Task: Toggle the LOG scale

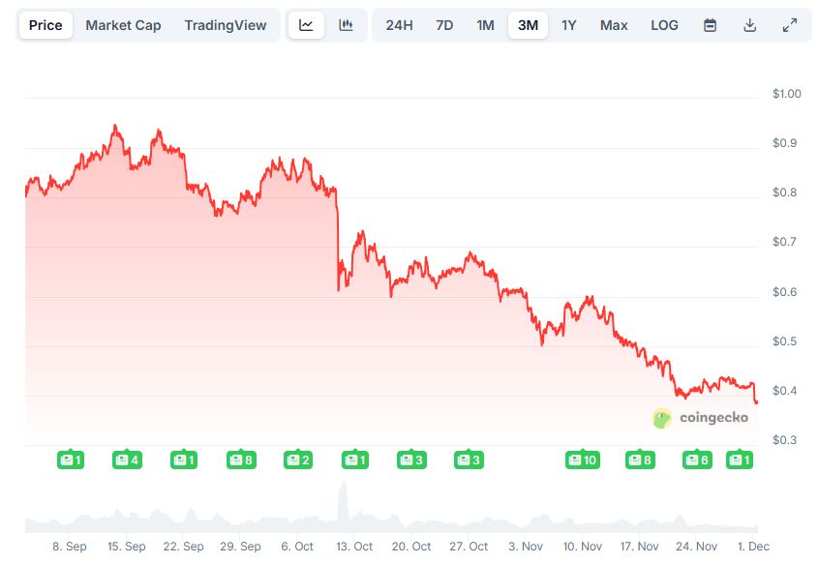Action: [x=664, y=24]
